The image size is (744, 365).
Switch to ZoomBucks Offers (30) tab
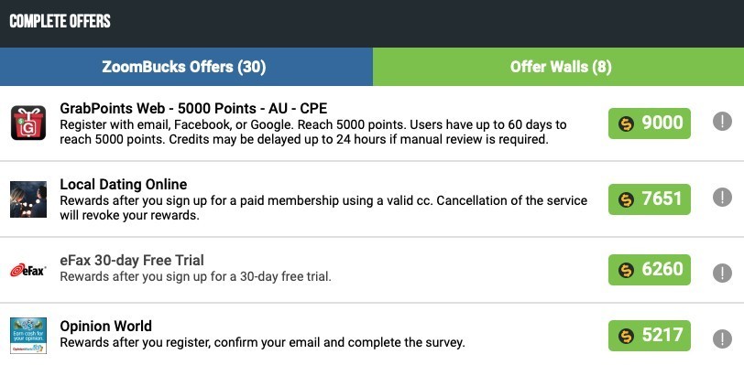(x=186, y=67)
